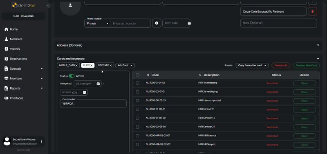Select the RFIDCARD tab

(x=104, y=65)
